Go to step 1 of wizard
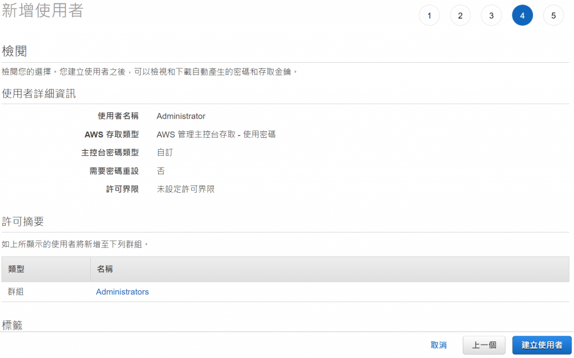The image size is (574, 358). [429, 15]
